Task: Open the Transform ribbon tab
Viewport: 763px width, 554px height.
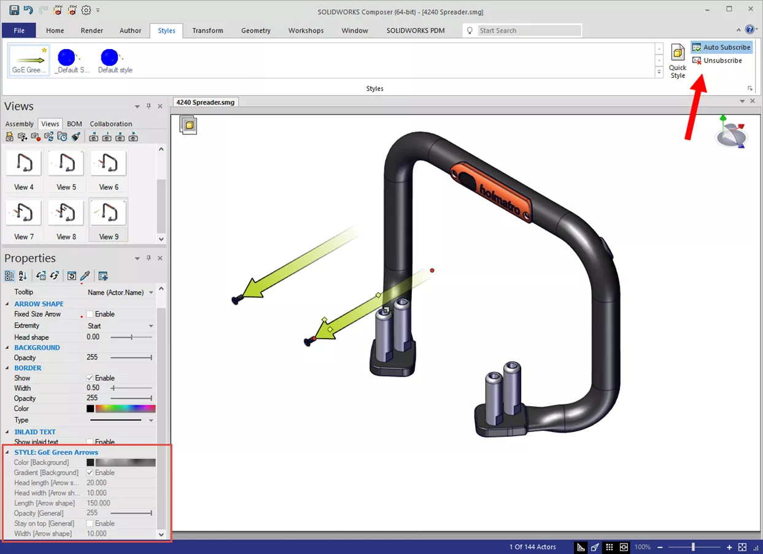Action: 207,31
